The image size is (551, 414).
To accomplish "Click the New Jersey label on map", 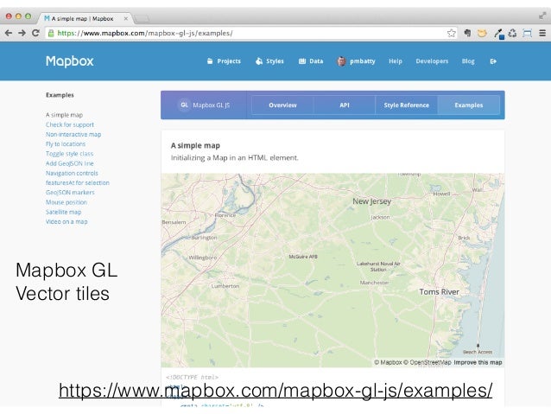I will tap(371, 201).
